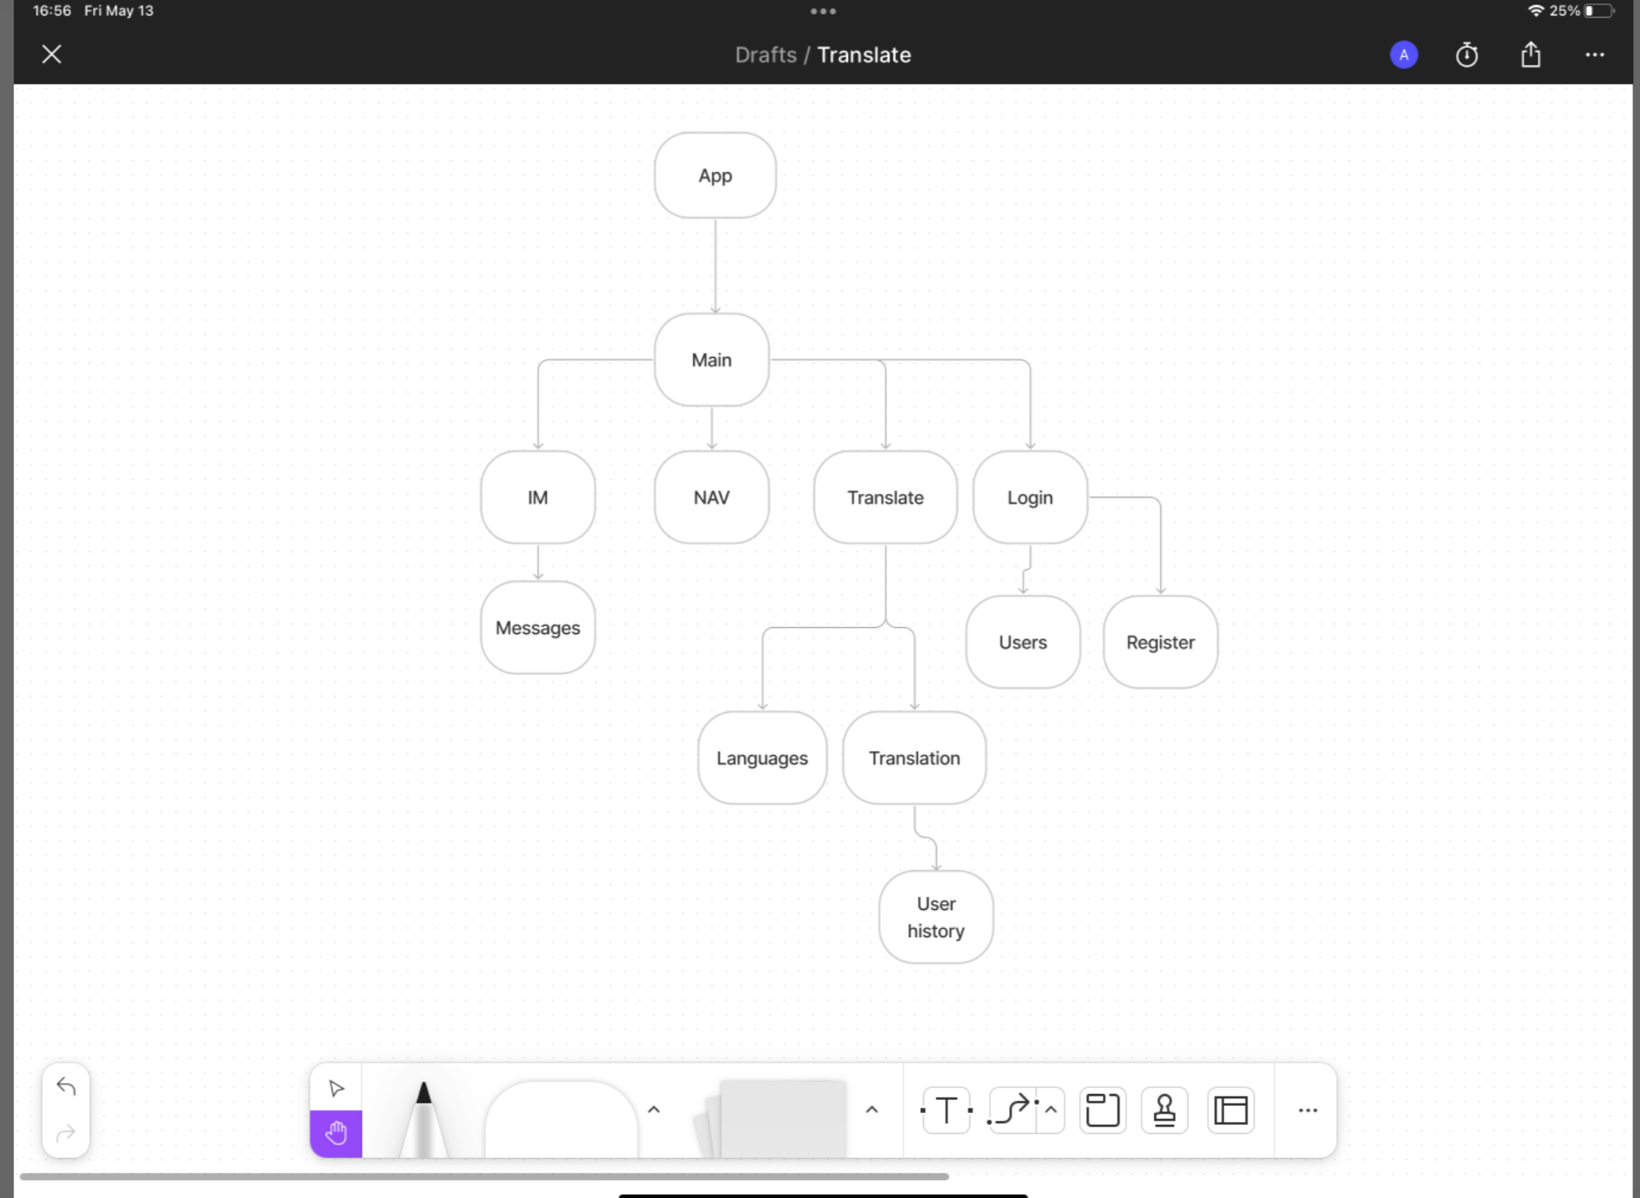This screenshot has width=1640, height=1198.
Task: Expand shape options chevron
Action: tap(654, 1109)
